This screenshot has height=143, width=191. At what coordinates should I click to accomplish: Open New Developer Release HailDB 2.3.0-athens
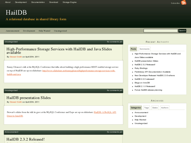[155, 76]
